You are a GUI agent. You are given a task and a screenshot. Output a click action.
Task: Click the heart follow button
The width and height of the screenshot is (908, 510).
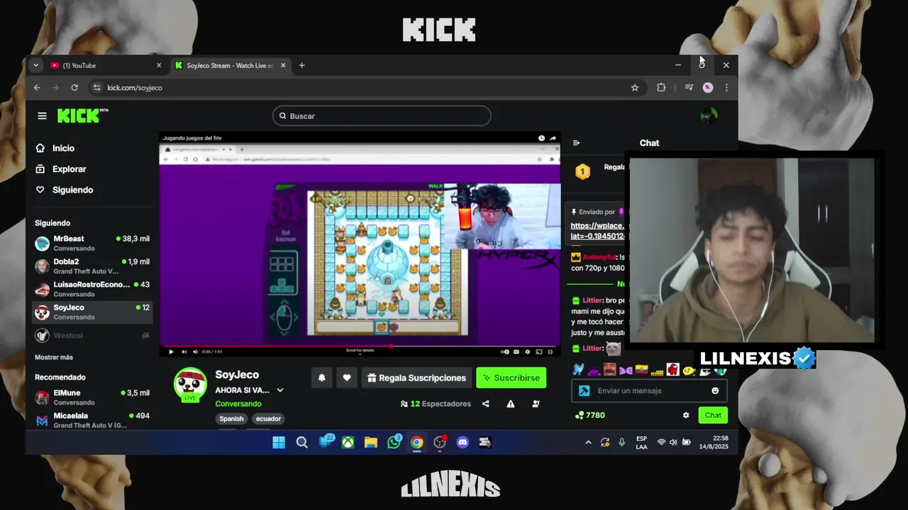tap(347, 378)
